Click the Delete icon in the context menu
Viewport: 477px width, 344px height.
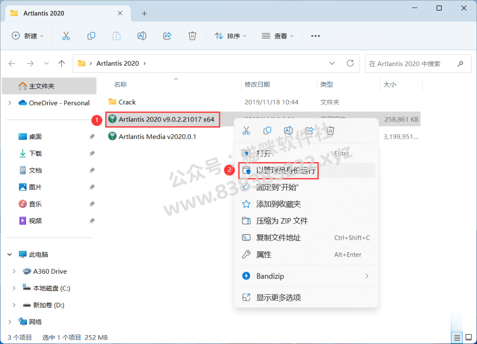(331, 130)
